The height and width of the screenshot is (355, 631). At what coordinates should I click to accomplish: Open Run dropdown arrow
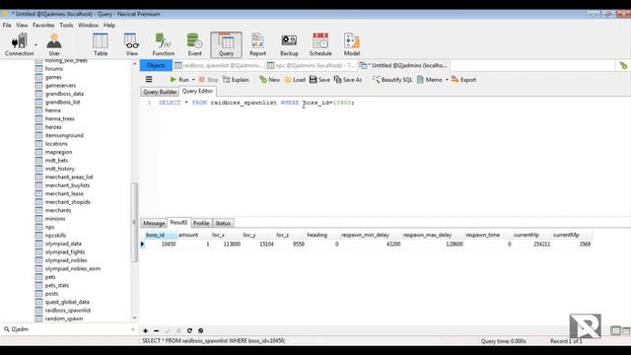[193, 80]
